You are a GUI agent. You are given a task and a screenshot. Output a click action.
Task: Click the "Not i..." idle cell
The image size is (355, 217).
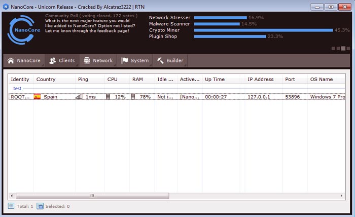point(165,97)
